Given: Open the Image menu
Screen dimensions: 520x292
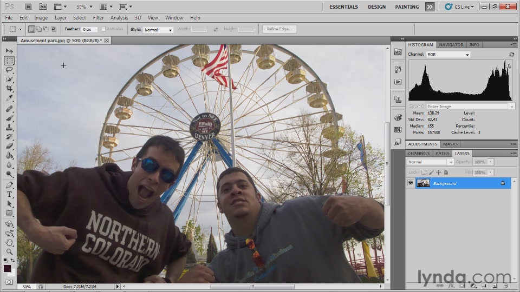Looking at the screenshot, I should point(41,17).
